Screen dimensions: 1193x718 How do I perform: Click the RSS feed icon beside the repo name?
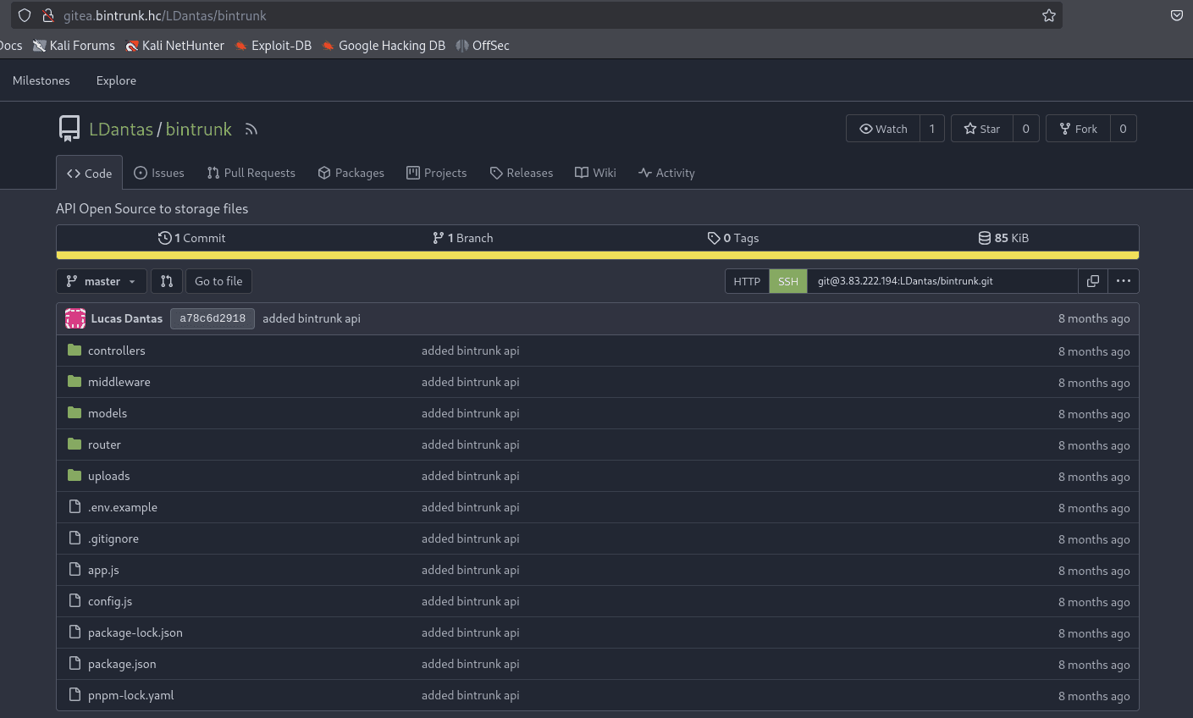251,129
